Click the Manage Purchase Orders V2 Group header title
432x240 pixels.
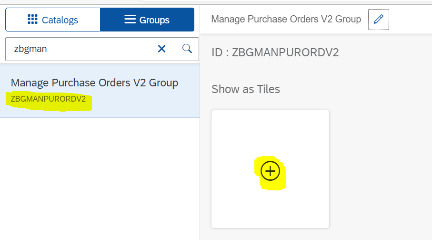(x=286, y=19)
